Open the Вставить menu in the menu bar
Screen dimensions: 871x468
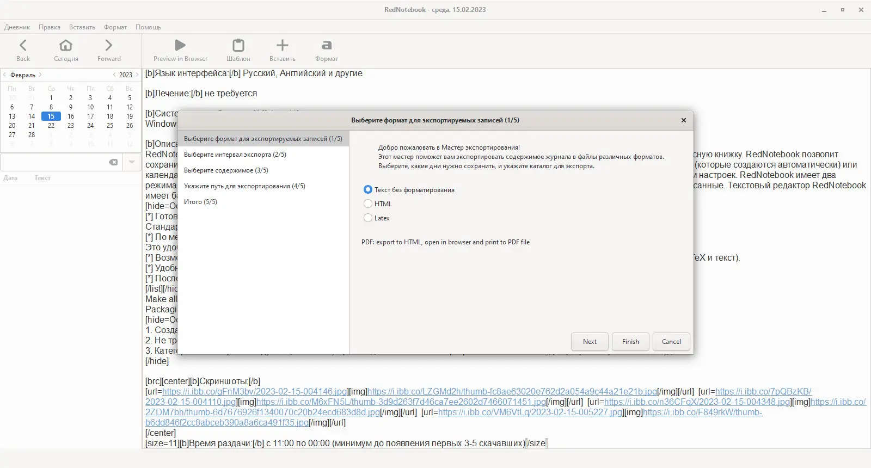point(82,27)
